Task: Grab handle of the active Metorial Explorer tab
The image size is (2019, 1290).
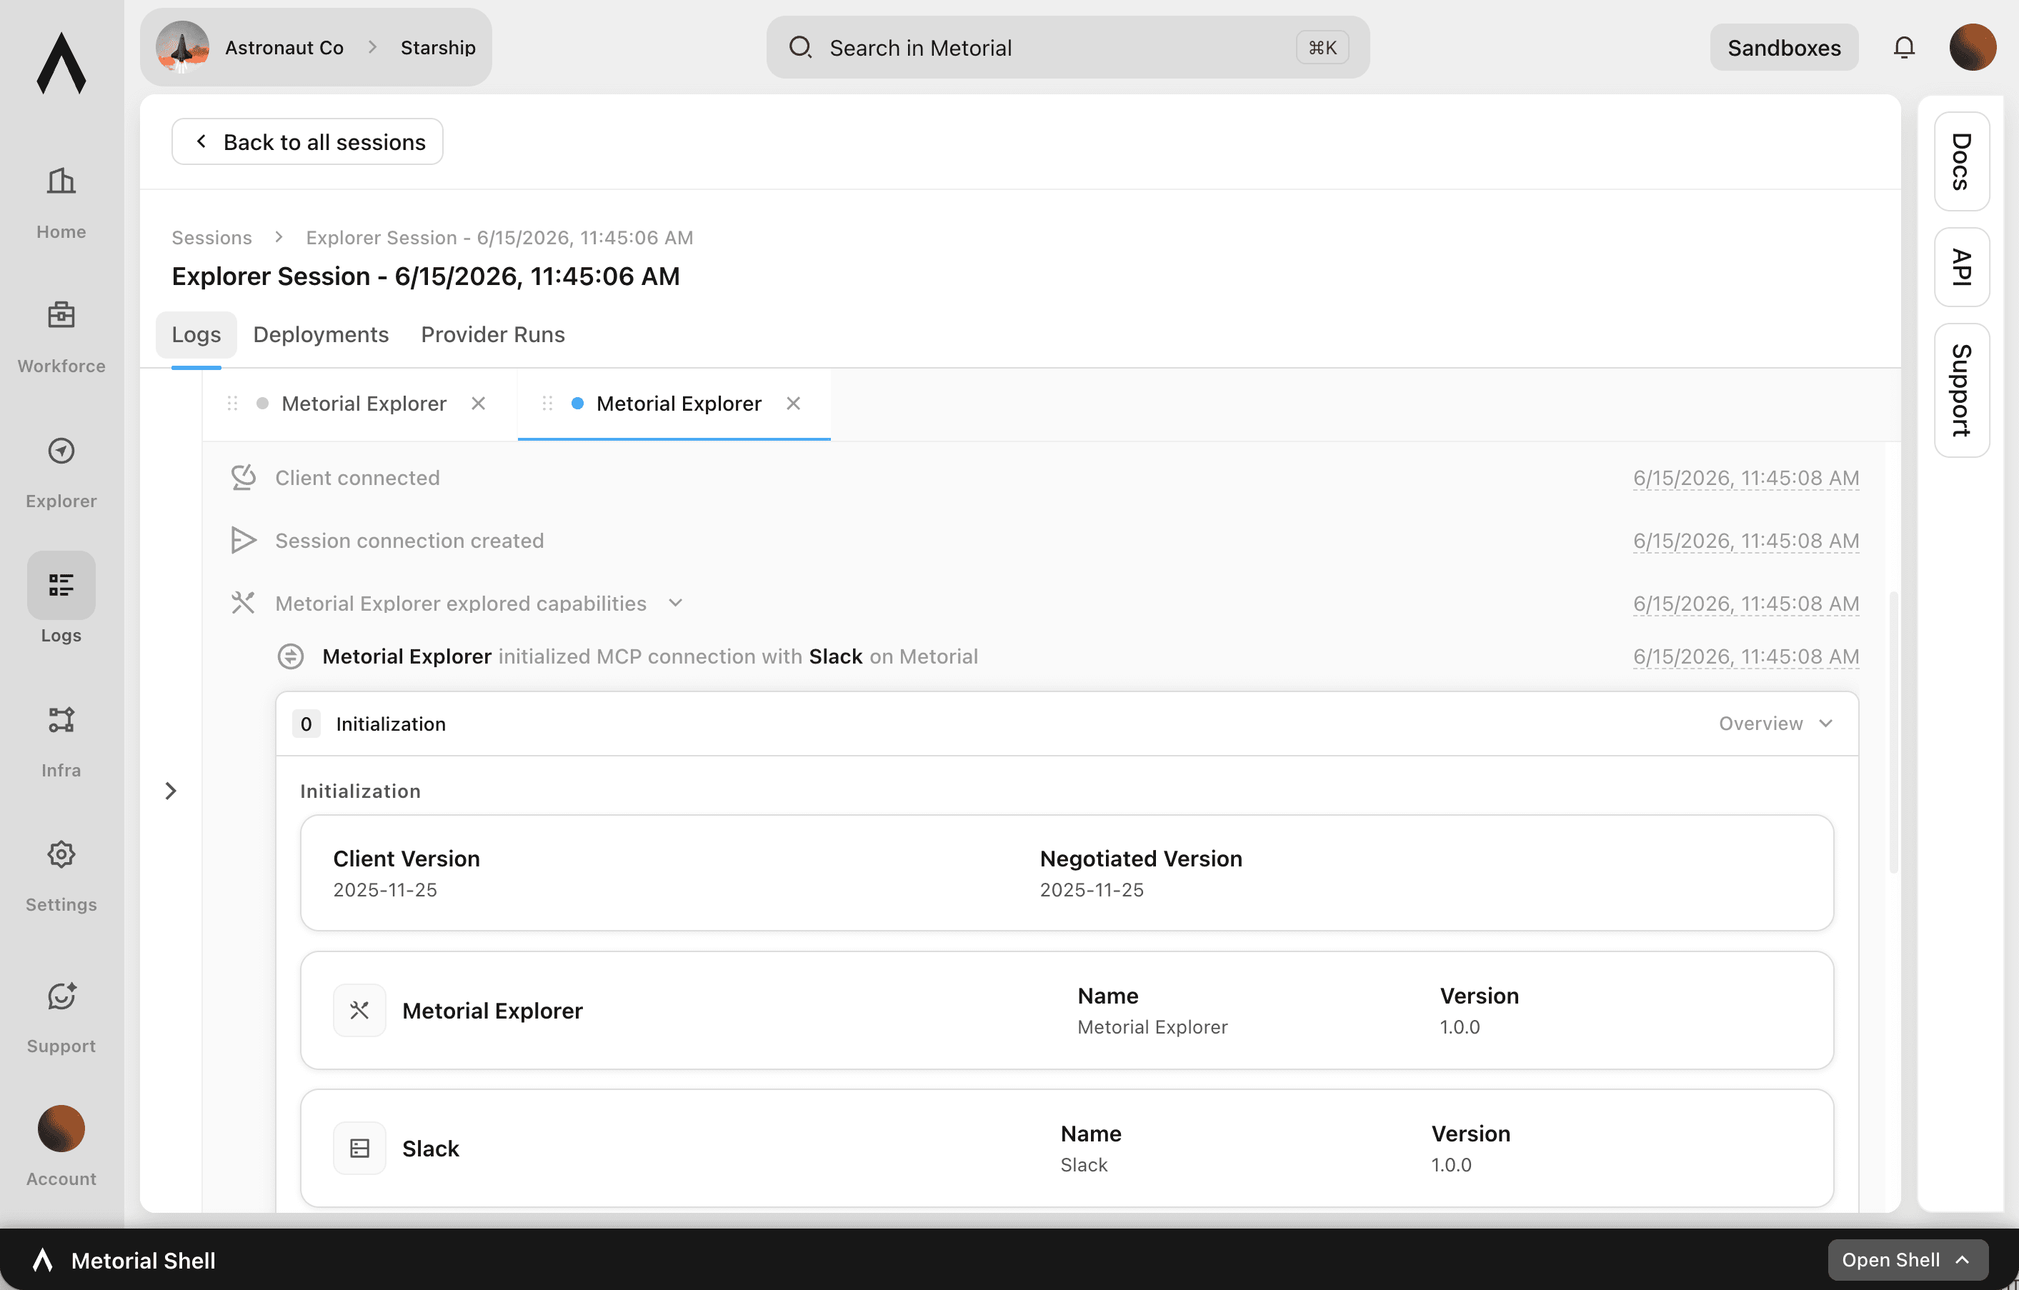Action: [547, 404]
